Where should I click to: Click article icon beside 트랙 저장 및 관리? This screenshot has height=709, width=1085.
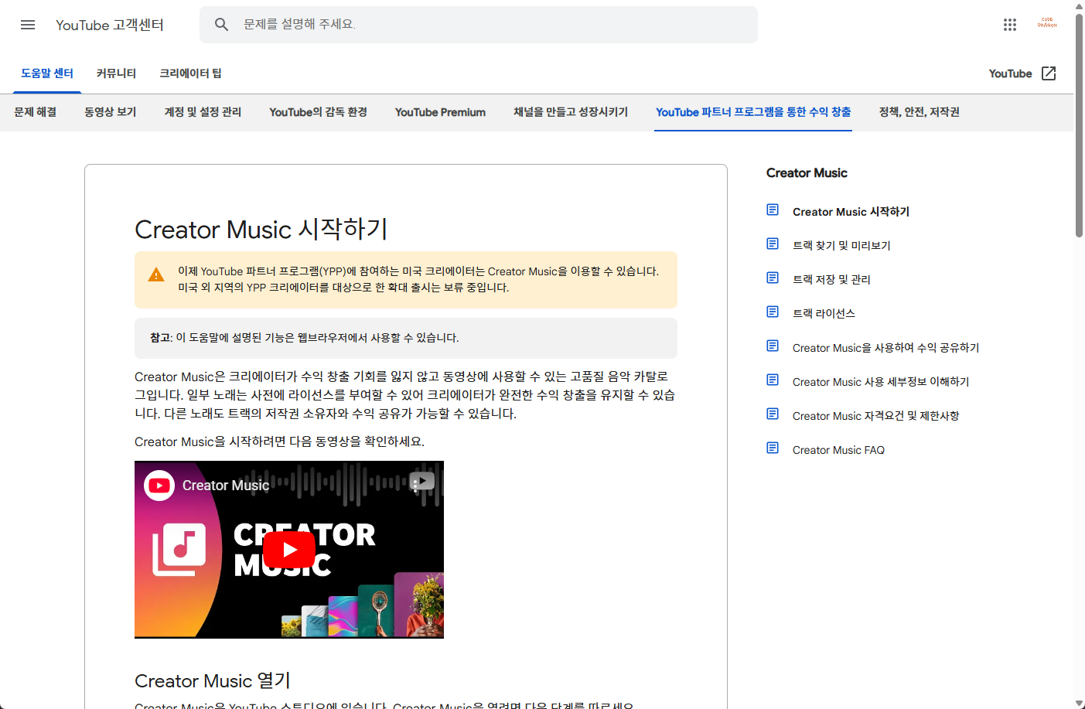773,278
